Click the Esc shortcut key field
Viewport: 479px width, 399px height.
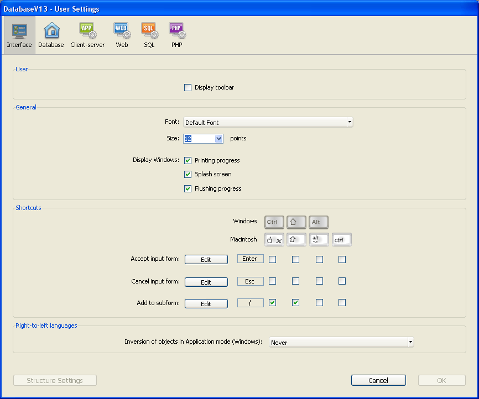coord(250,281)
